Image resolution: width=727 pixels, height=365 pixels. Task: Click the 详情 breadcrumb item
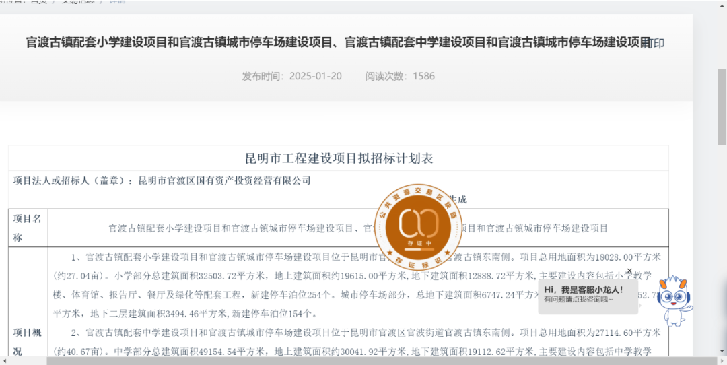point(117,1)
